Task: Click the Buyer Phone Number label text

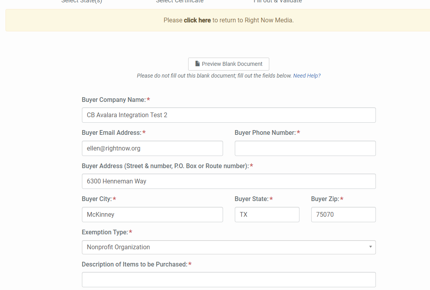Action: click(265, 133)
